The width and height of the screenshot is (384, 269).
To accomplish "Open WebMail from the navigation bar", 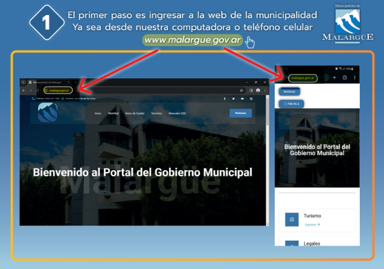I will [x=113, y=113].
